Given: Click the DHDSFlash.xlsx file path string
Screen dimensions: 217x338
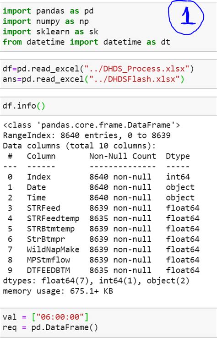Looking at the screenshot, I should coord(134,79).
